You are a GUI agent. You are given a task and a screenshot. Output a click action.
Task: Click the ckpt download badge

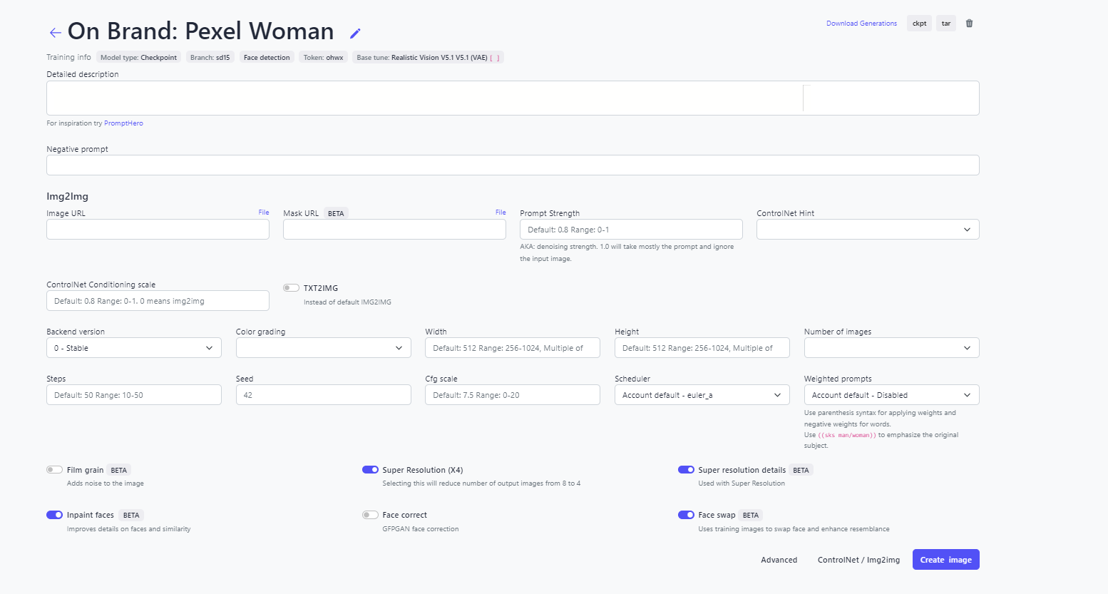click(x=919, y=24)
